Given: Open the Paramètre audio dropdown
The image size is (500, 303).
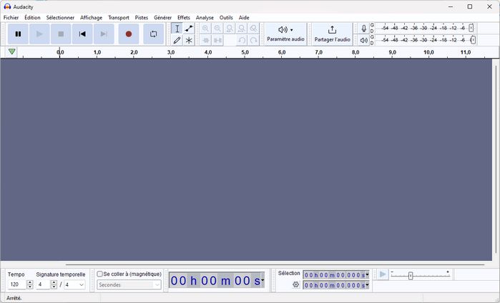Looking at the screenshot, I should (285, 34).
